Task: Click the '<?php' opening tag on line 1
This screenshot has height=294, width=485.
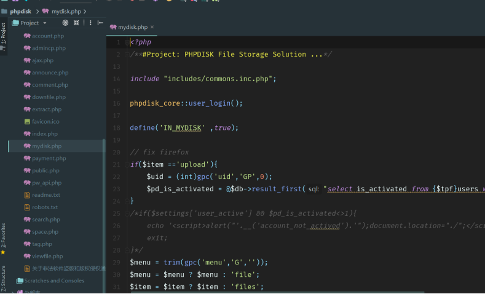Action: coord(141,42)
